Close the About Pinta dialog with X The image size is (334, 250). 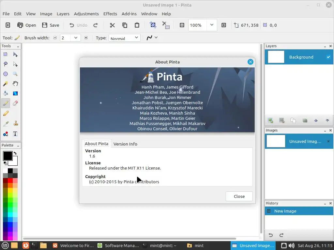tap(250, 62)
